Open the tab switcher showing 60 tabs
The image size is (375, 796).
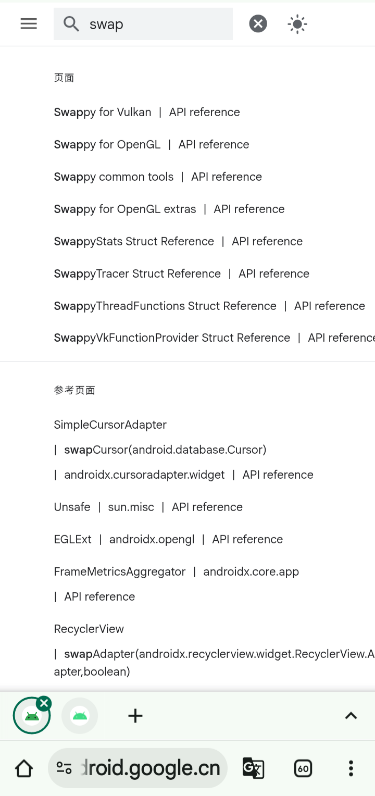point(303,768)
